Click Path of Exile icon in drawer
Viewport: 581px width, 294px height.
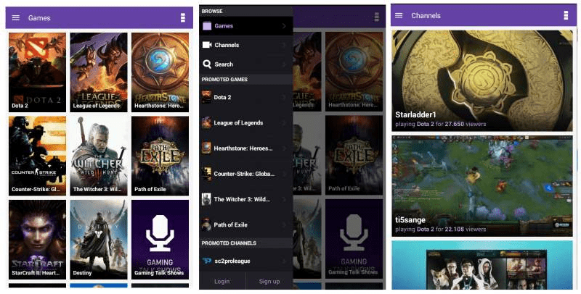coord(206,224)
